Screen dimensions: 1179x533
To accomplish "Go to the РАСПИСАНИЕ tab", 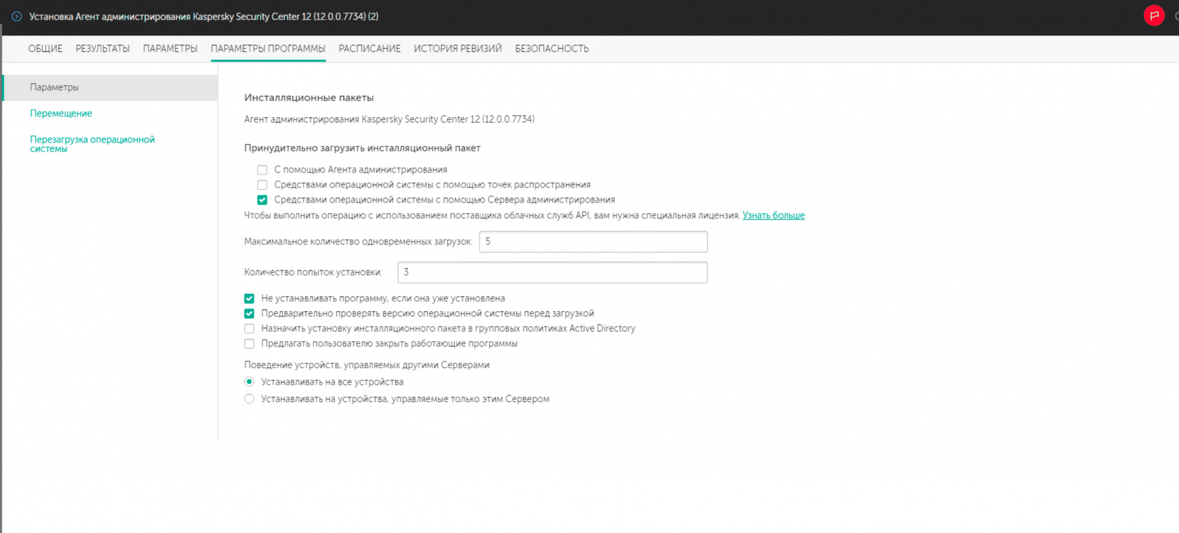I will point(369,49).
